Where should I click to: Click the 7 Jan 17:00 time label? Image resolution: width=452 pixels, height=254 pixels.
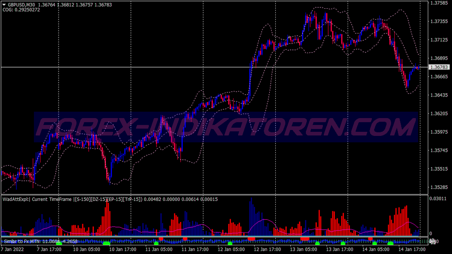point(49,249)
